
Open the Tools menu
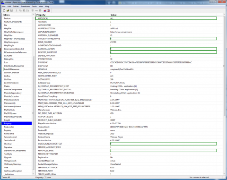click(x=35, y=7)
